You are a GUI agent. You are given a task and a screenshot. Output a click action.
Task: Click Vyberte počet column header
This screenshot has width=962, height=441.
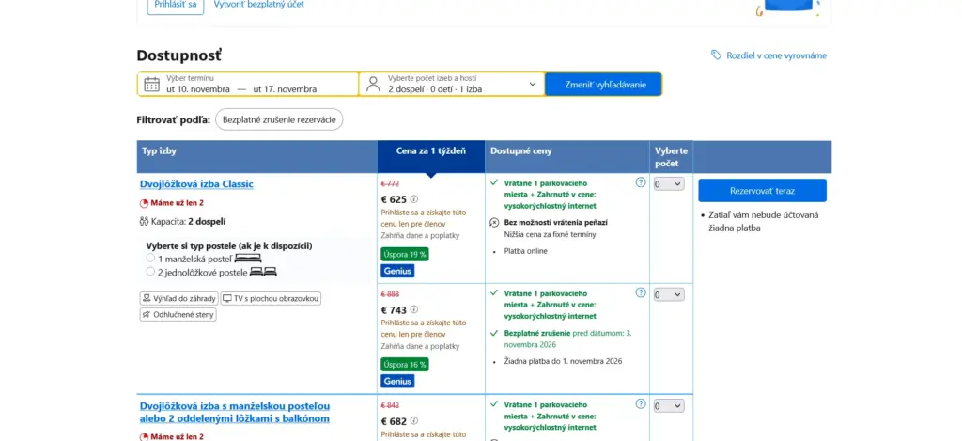click(x=671, y=157)
